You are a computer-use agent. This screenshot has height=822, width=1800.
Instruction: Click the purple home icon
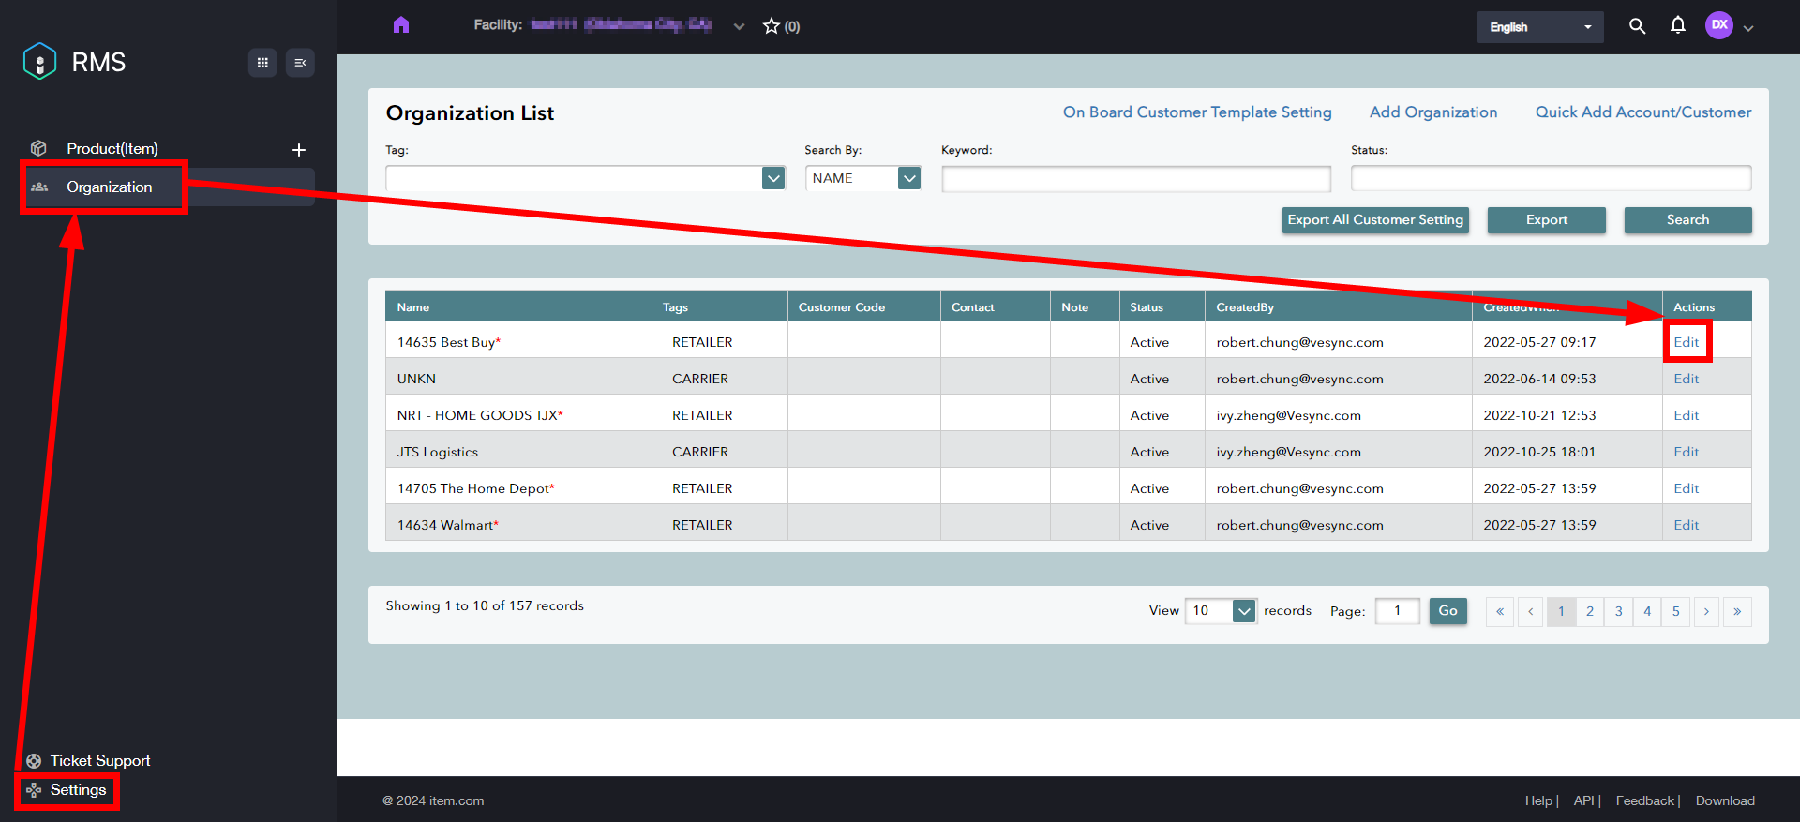pos(401,25)
